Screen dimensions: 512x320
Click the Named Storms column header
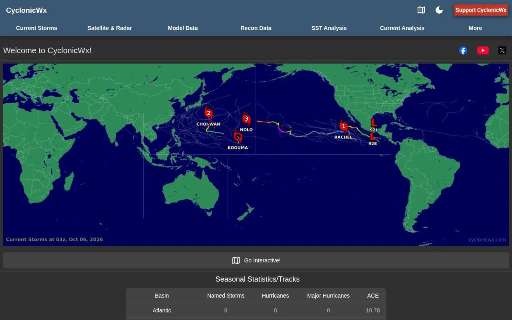tap(226, 296)
